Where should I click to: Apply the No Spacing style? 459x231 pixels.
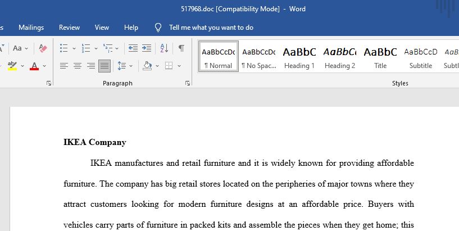[259, 57]
